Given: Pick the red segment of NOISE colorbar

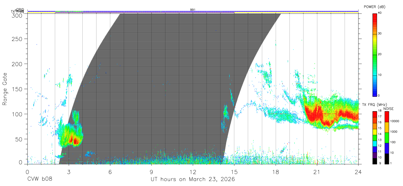Looking at the screenshot, I should click(x=387, y=117).
